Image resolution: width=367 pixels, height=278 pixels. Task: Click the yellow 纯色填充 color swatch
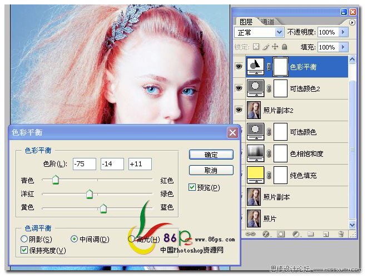pyautogui.click(x=256, y=173)
